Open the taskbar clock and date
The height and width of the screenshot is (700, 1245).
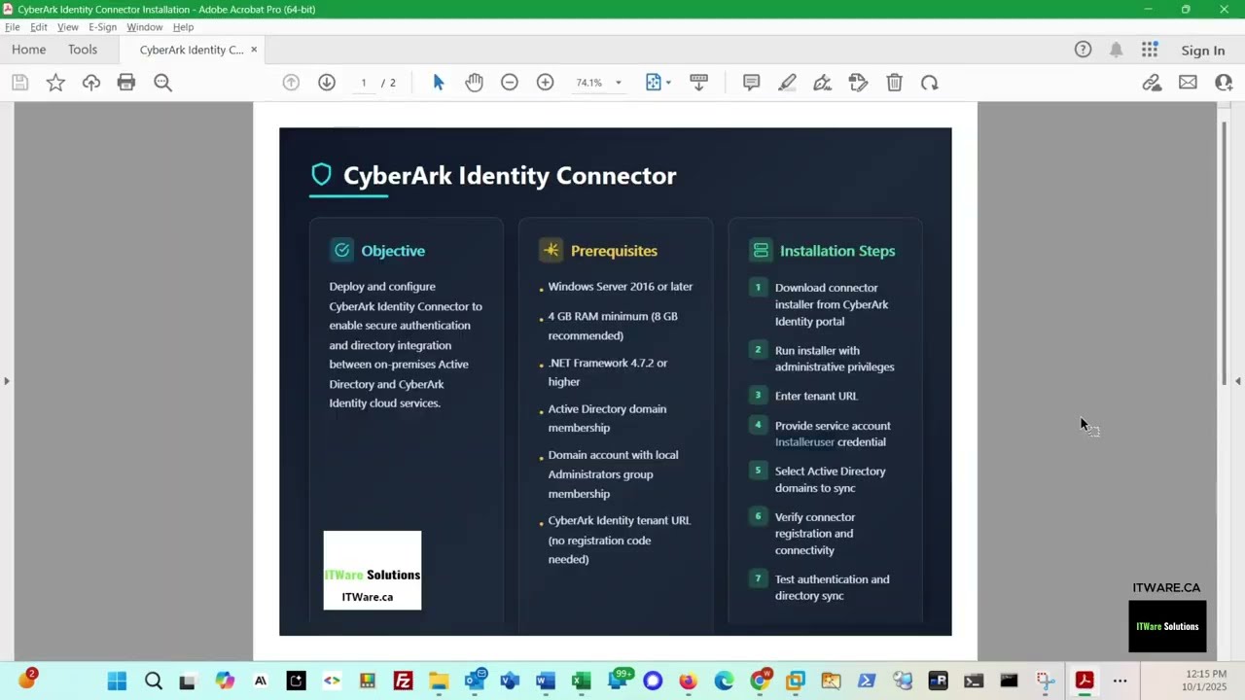coord(1206,681)
